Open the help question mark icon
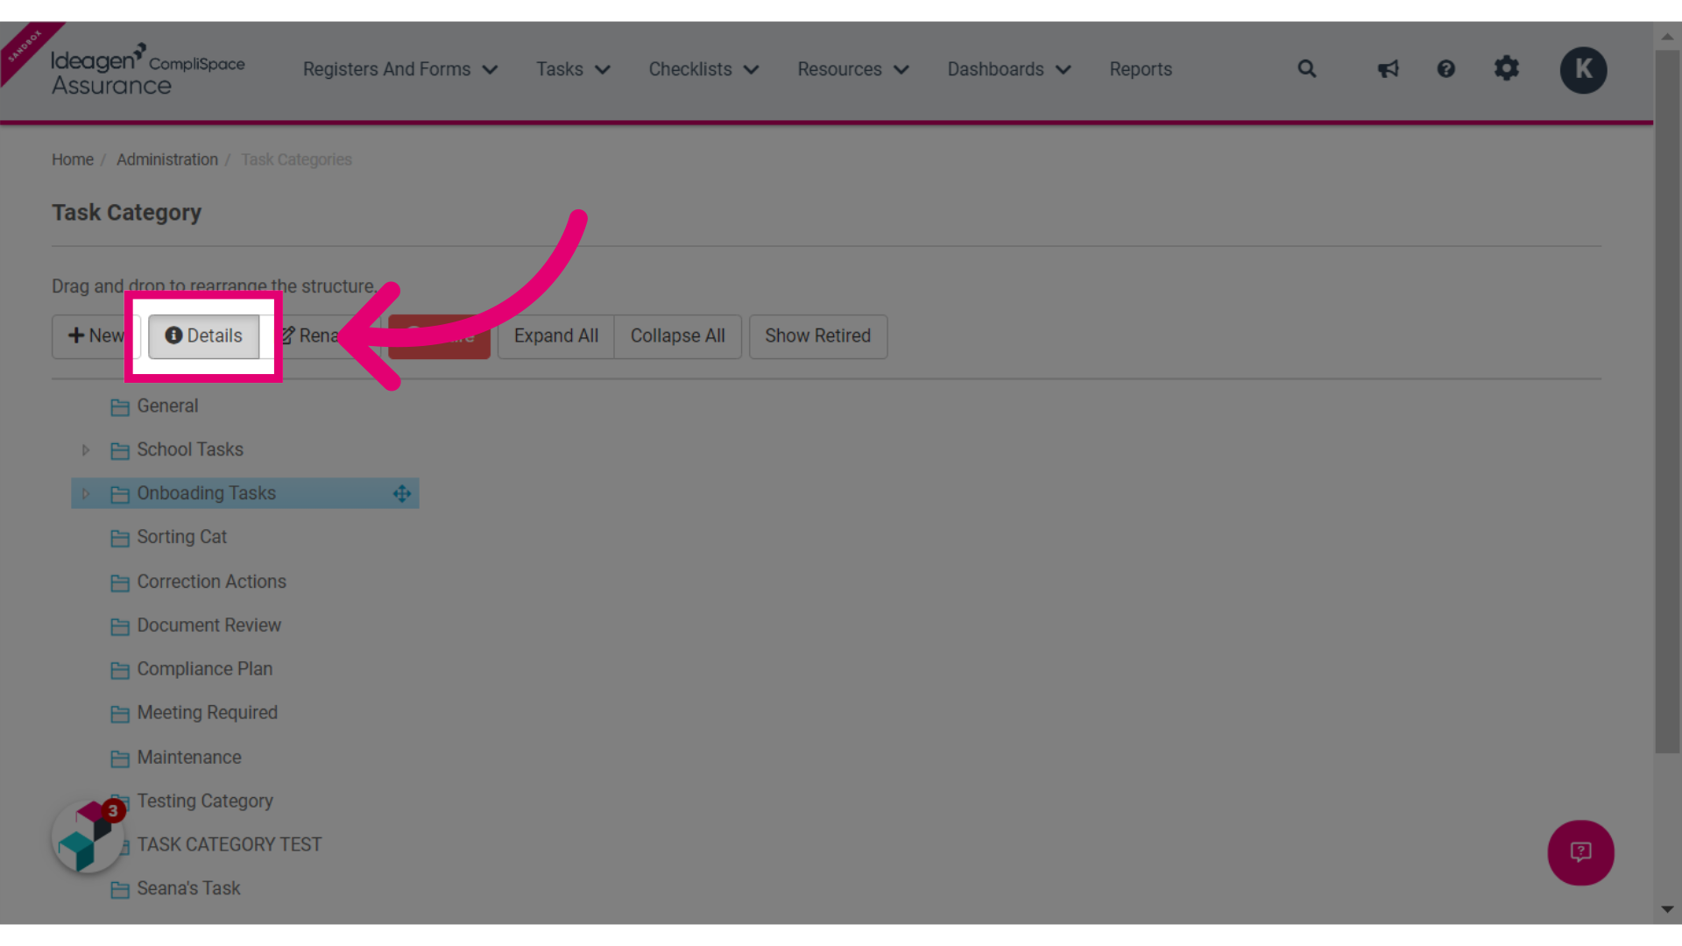This screenshot has width=1682, height=946. click(x=1445, y=68)
